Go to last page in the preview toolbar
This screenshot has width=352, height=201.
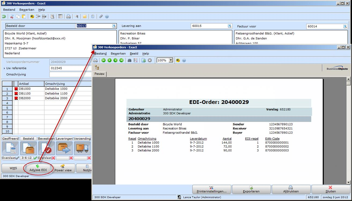[x=121, y=60]
